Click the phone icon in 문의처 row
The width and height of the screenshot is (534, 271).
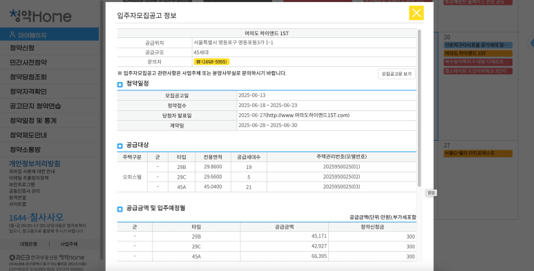click(x=198, y=61)
